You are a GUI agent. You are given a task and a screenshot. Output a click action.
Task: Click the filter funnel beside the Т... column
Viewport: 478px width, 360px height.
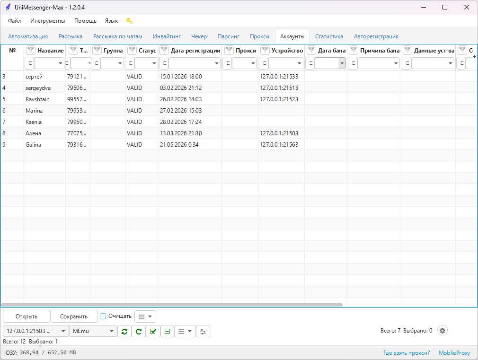pos(73,50)
